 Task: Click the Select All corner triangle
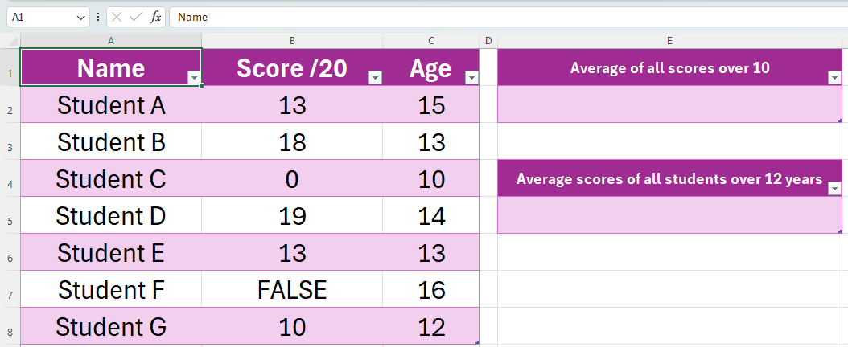pos(12,41)
